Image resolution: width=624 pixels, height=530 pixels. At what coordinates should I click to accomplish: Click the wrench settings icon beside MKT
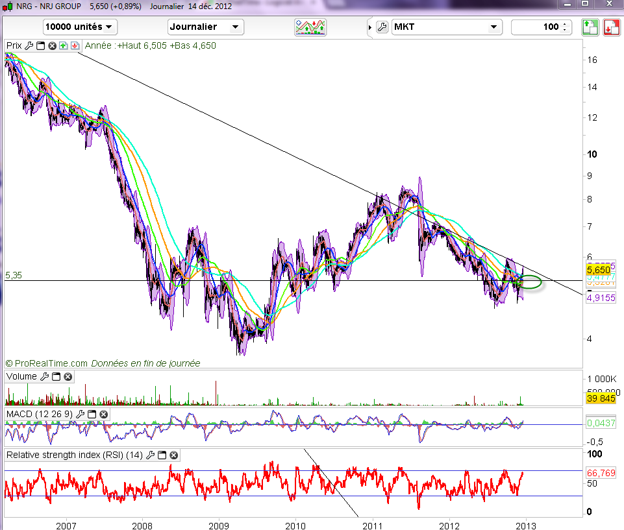[x=382, y=27]
